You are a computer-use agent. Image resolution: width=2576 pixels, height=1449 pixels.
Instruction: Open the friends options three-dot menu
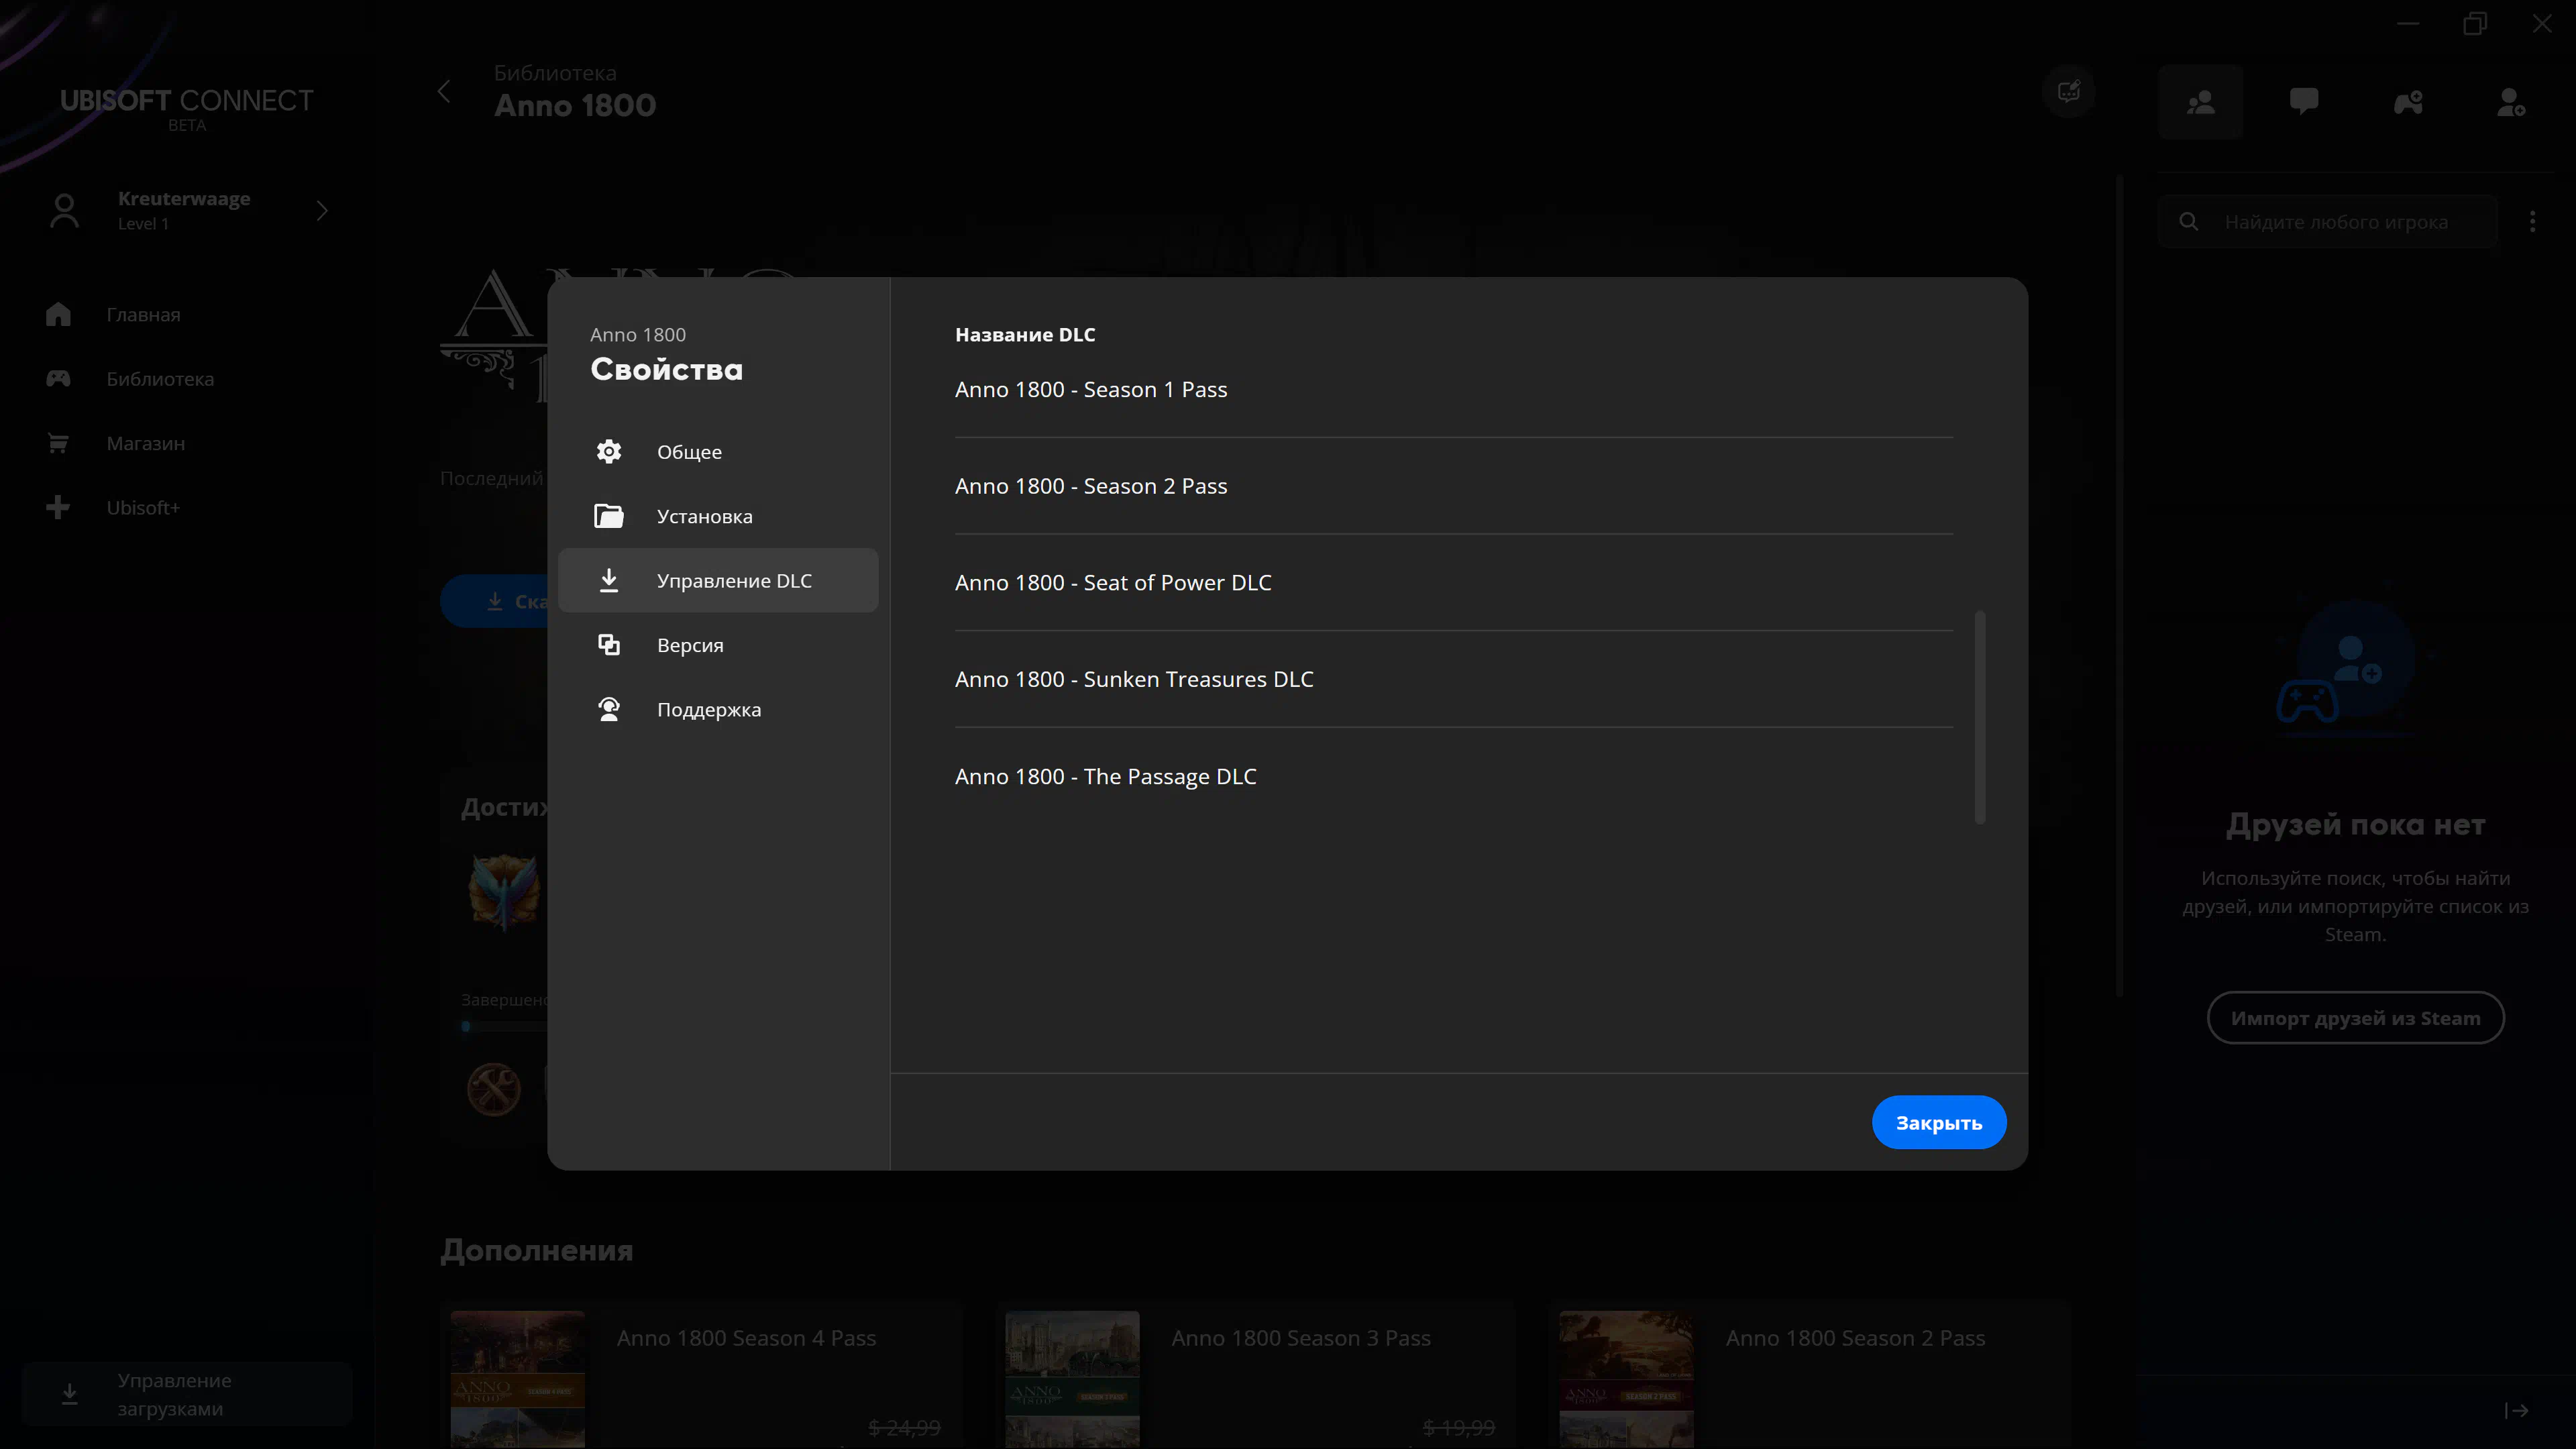(2532, 221)
